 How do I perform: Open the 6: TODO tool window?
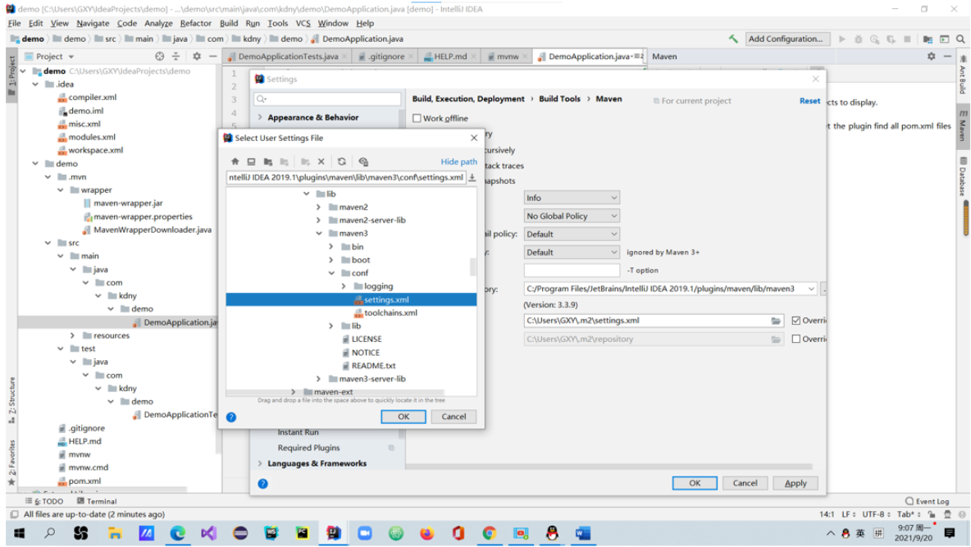[44, 501]
